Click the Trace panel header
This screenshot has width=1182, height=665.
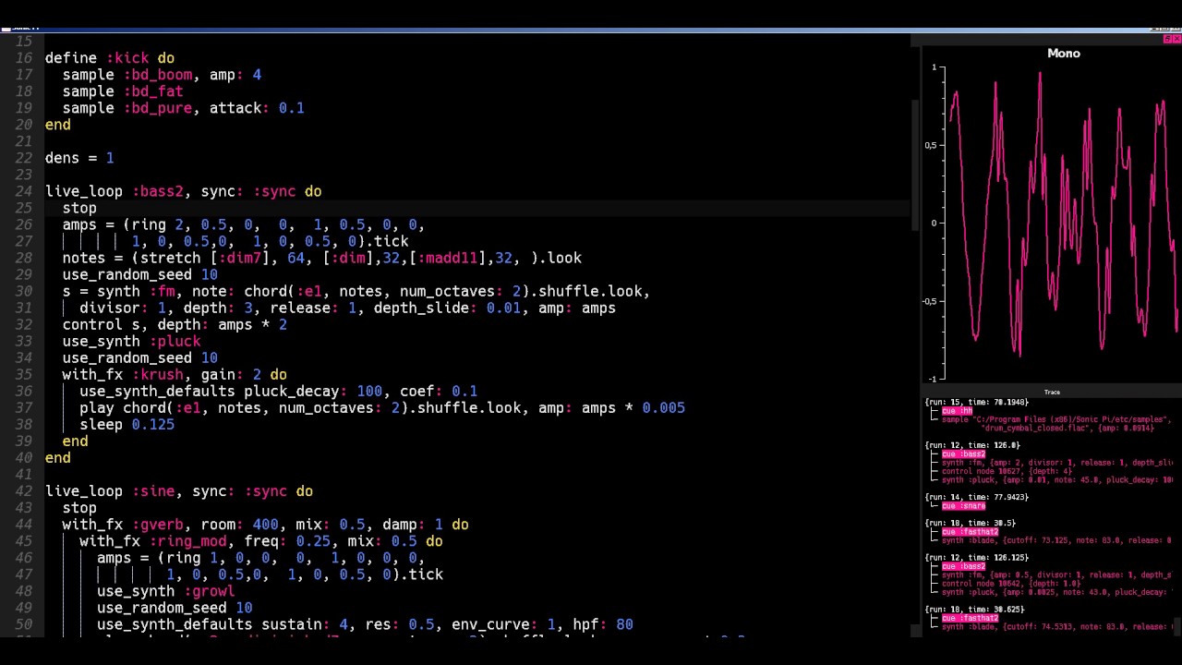pyautogui.click(x=1052, y=392)
